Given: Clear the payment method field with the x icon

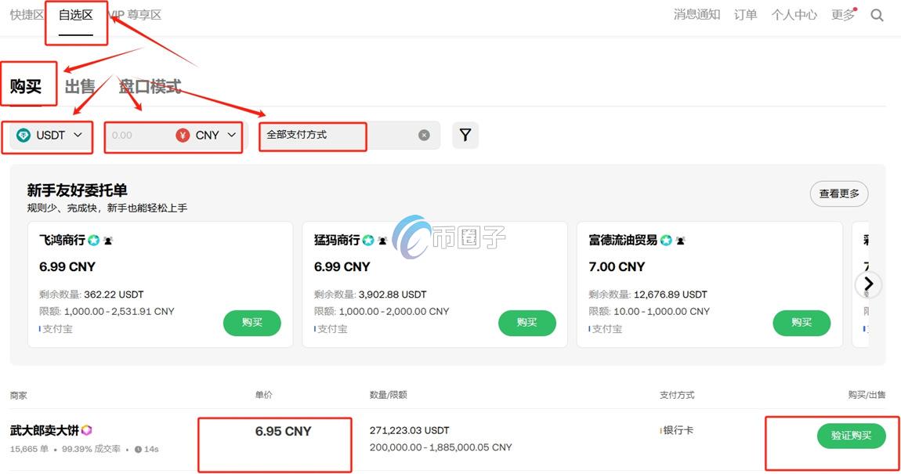Looking at the screenshot, I should (x=424, y=135).
